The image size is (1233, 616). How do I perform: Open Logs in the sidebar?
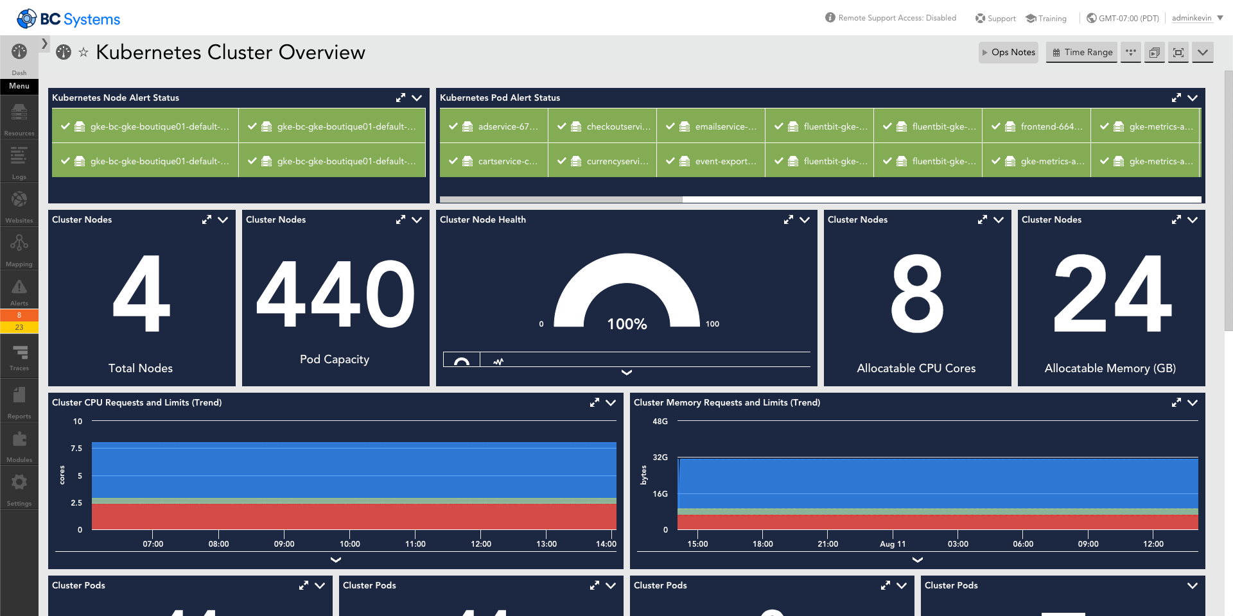pyautogui.click(x=19, y=160)
